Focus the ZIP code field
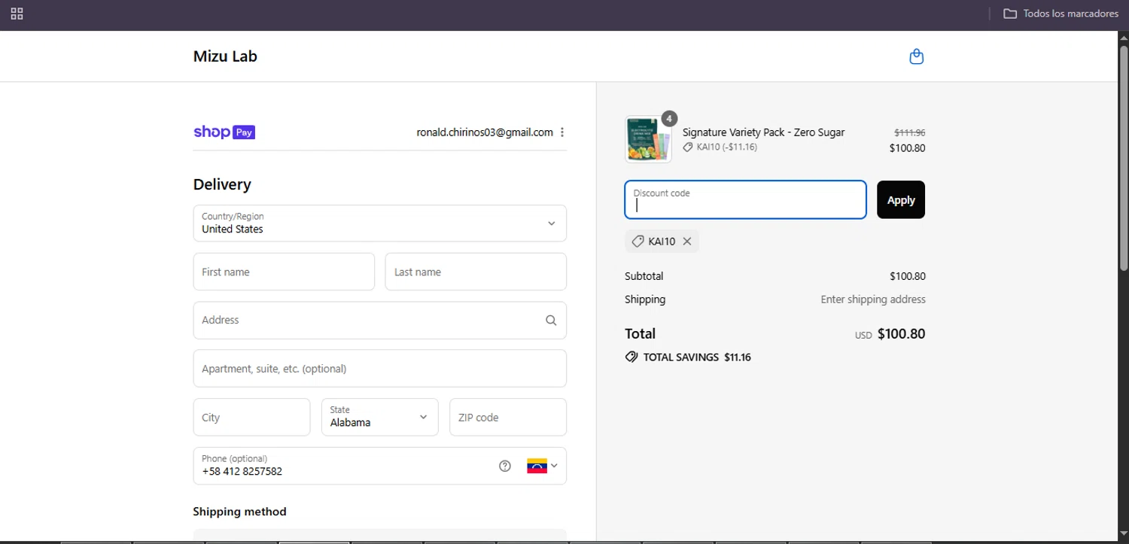The height and width of the screenshot is (544, 1129). coord(508,417)
